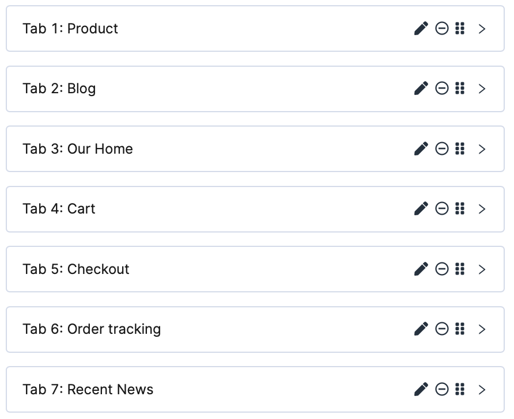
Task: Edit the Cart tab name with pencil
Action: coord(421,209)
